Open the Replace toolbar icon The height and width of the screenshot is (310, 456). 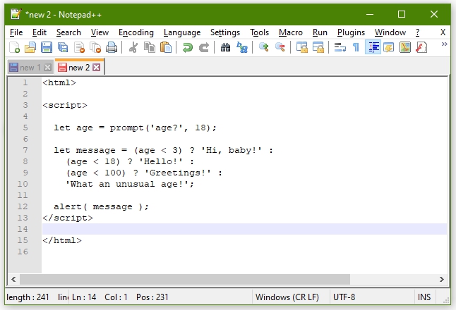click(x=242, y=47)
